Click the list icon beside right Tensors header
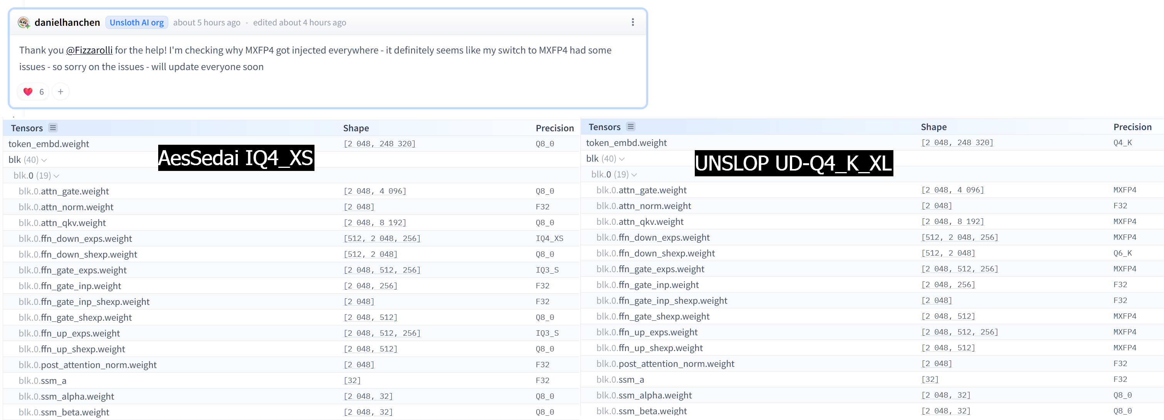The width and height of the screenshot is (1164, 420). pyautogui.click(x=630, y=127)
